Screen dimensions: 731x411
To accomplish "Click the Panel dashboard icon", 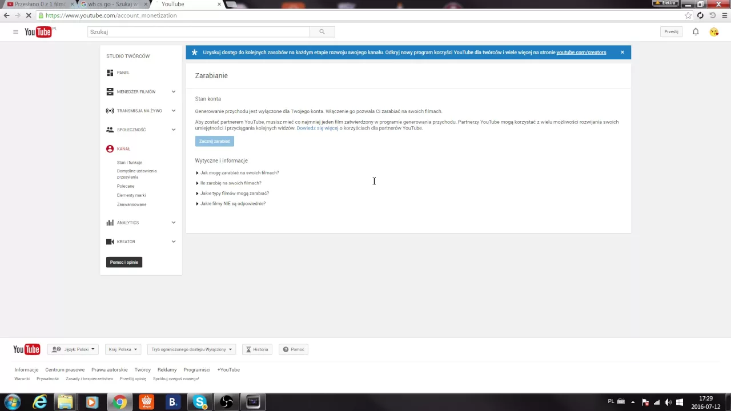I will 110,72.
